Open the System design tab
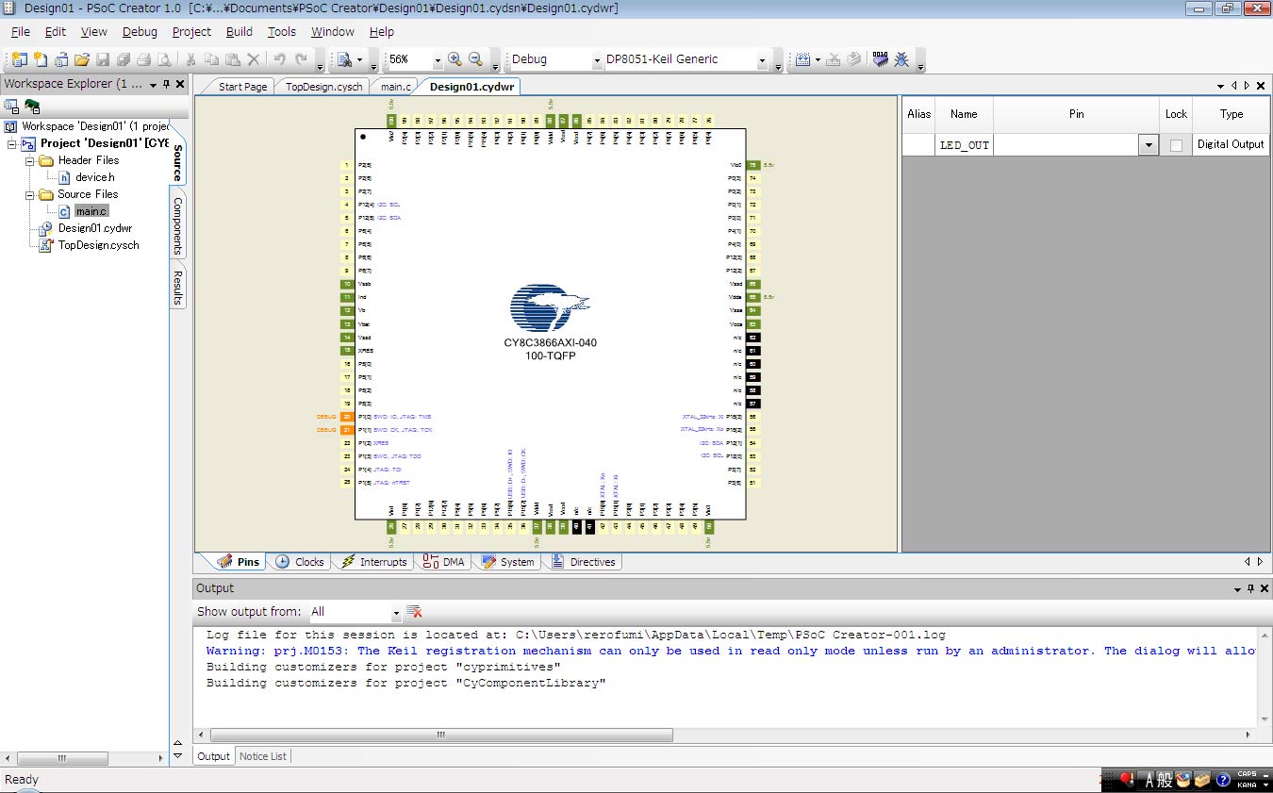1273x793 pixels. coord(507,562)
